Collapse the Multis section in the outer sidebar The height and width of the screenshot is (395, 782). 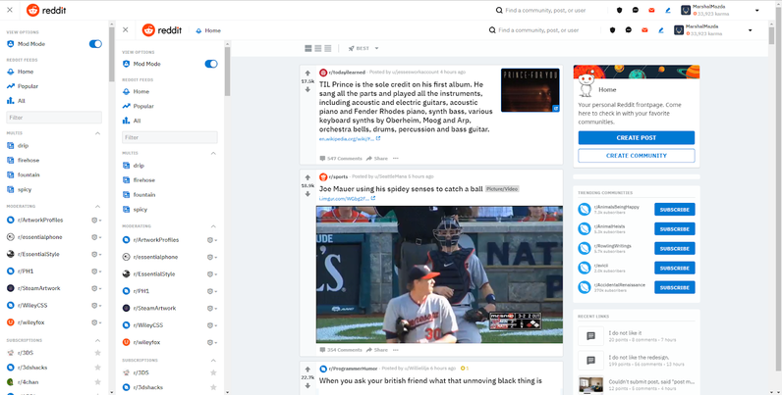pyautogui.click(x=98, y=133)
